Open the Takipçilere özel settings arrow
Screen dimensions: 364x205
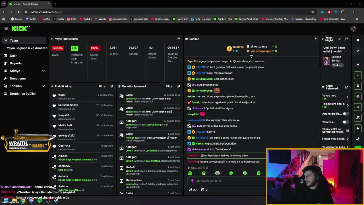point(348,105)
